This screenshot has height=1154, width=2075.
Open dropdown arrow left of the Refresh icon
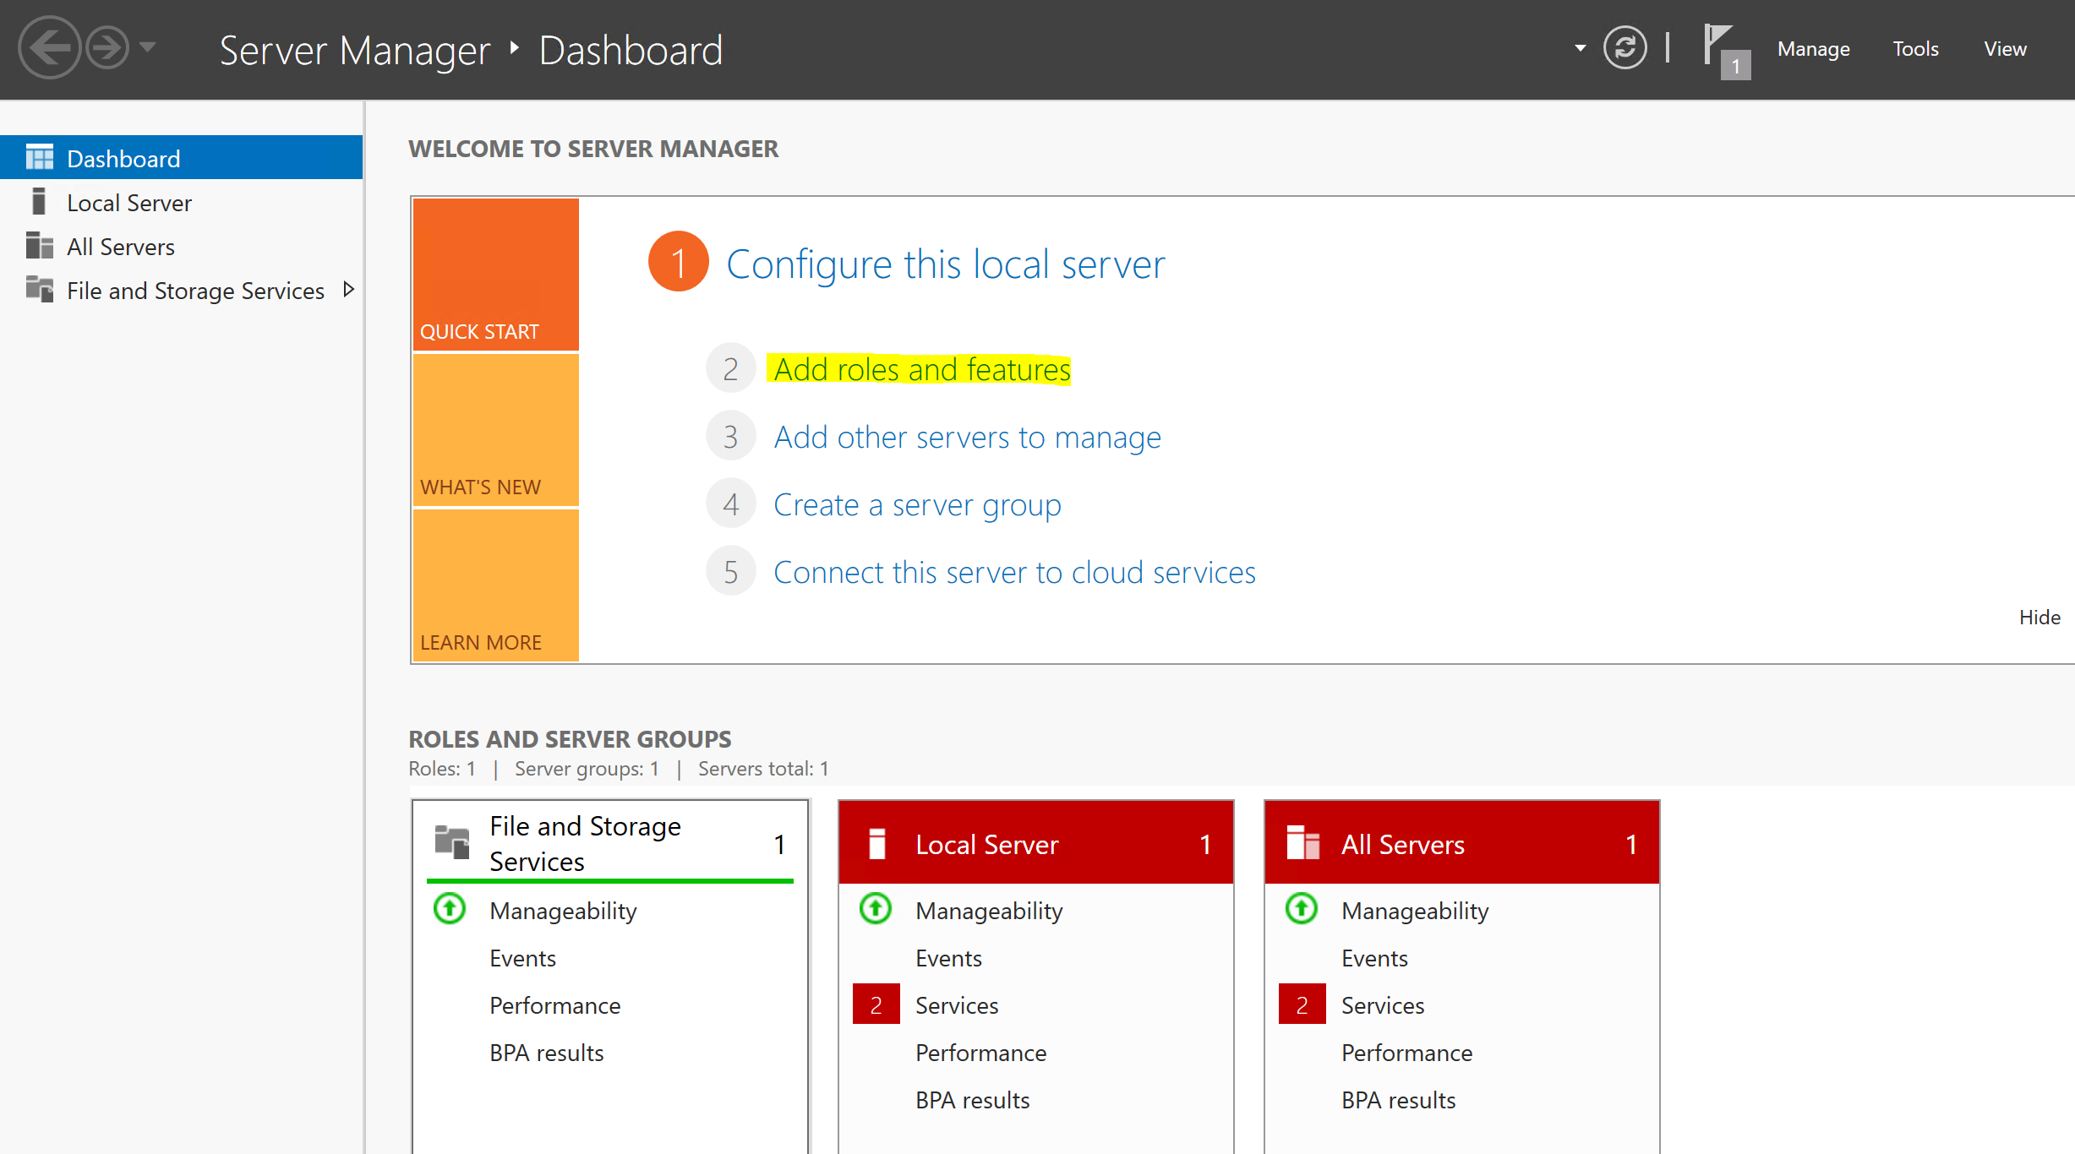[1580, 48]
